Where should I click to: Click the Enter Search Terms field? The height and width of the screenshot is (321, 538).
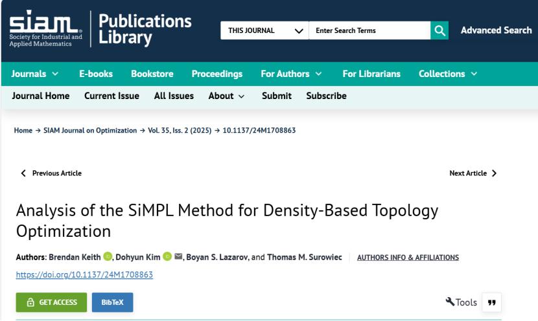pos(369,30)
